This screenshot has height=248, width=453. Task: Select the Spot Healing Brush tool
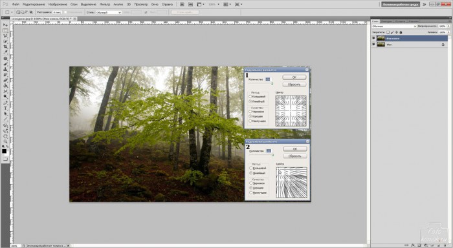pos(6,59)
